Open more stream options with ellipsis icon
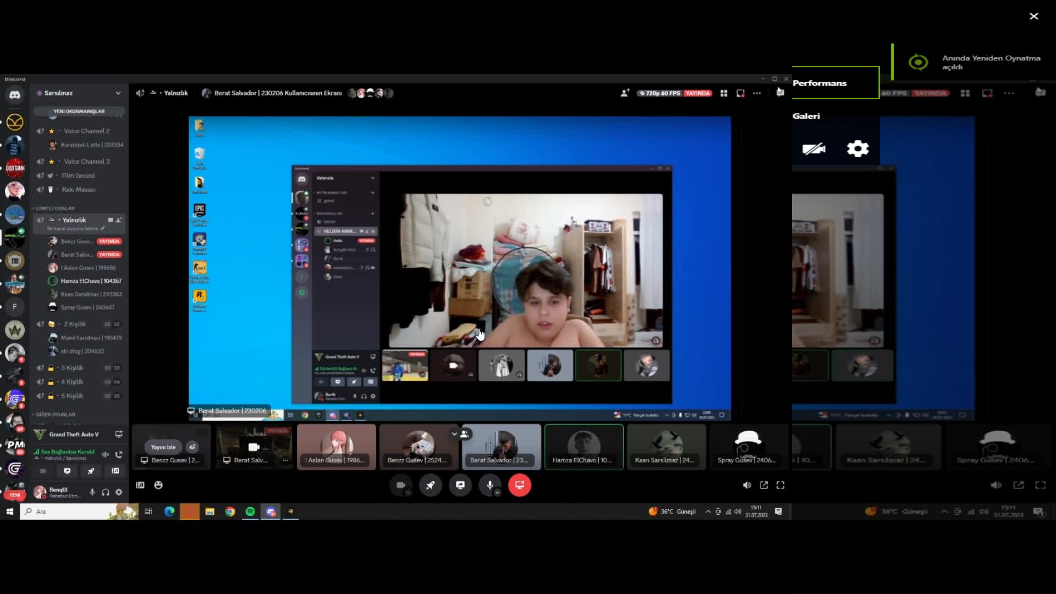Image resolution: width=1056 pixels, height=594 pixels. pyautogui.click(x=757, y=93)
